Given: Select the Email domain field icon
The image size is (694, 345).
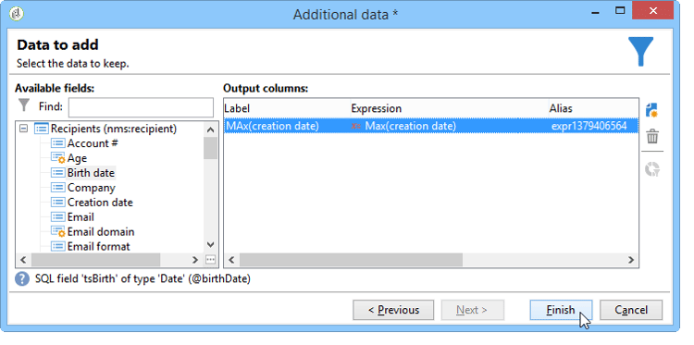Looking at the screenshot, I should [x=57, y=232].
